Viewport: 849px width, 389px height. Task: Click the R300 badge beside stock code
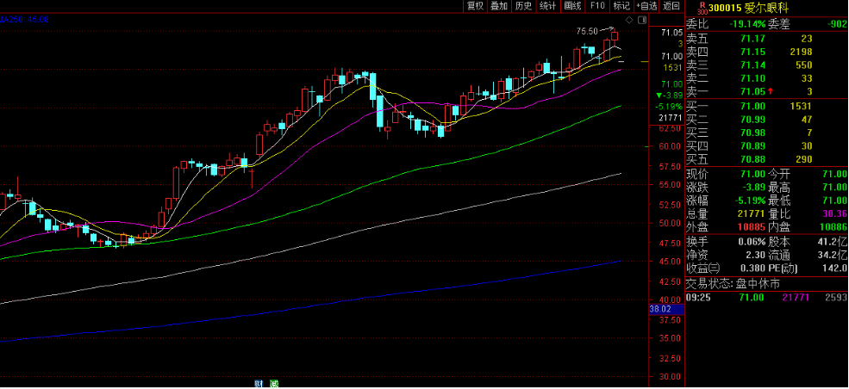point(702,7)
